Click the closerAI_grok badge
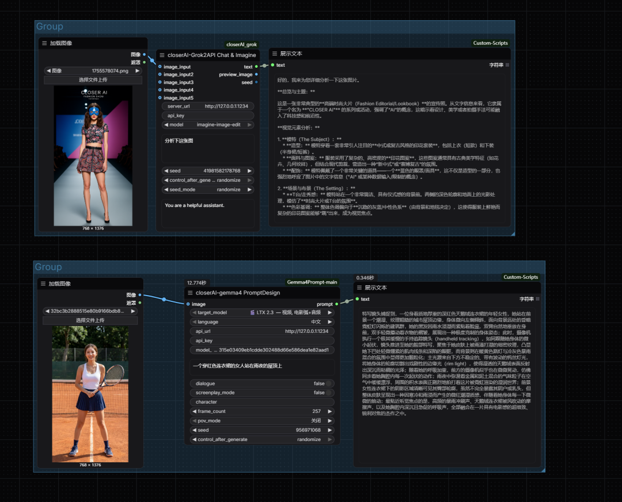 pyautogui.click(x=241, y=44)
